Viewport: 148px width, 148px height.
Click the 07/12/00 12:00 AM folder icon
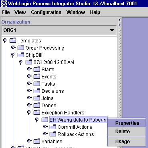coord(29,62)
